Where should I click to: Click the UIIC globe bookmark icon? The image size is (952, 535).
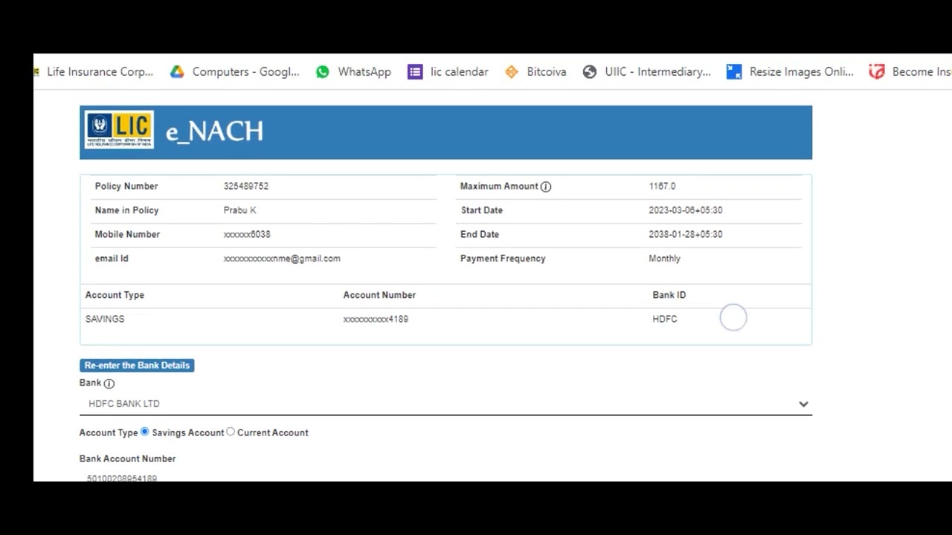pos(590,71)
